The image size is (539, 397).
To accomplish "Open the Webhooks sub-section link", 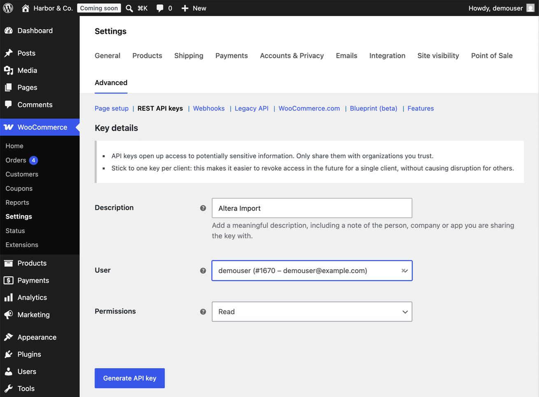I will point(209,108).
